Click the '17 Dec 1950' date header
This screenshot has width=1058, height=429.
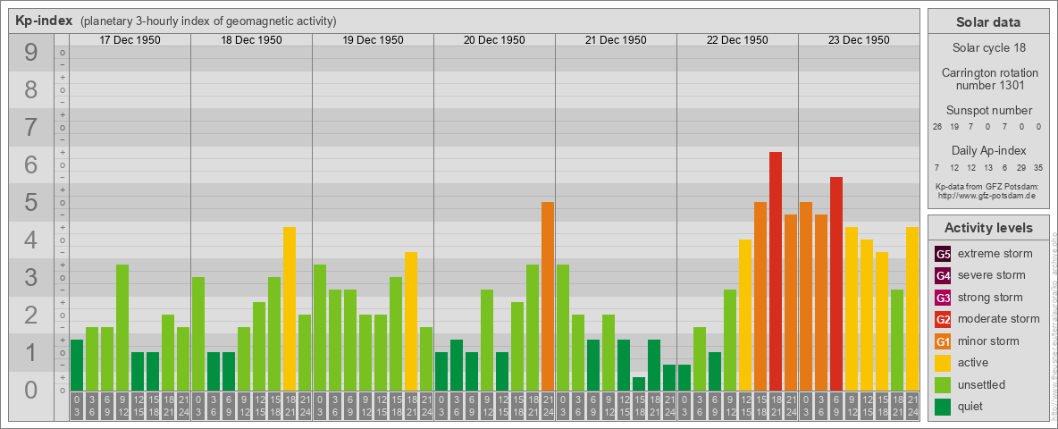click(130, 40)
